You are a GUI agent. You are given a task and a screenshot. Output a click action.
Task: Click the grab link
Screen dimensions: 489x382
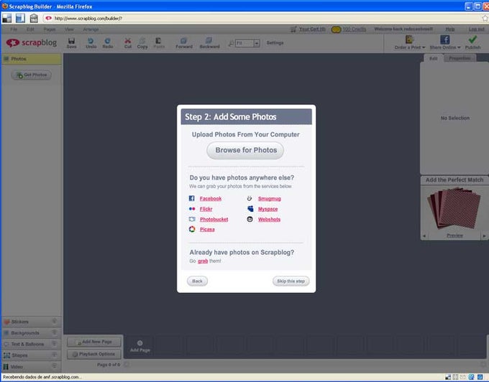(203, 261)
